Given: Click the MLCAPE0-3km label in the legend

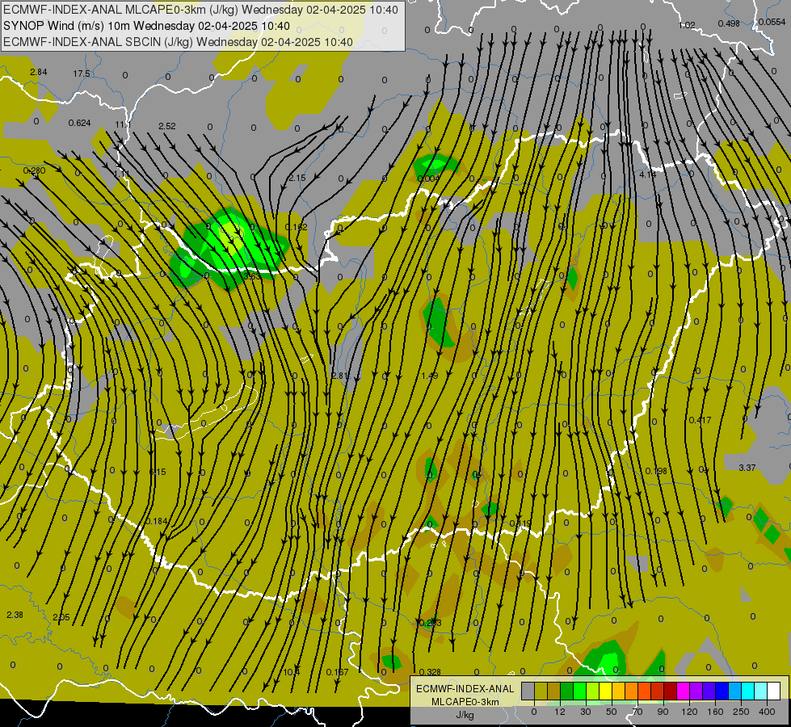Looking at the screenshot, I should (465, 702).
